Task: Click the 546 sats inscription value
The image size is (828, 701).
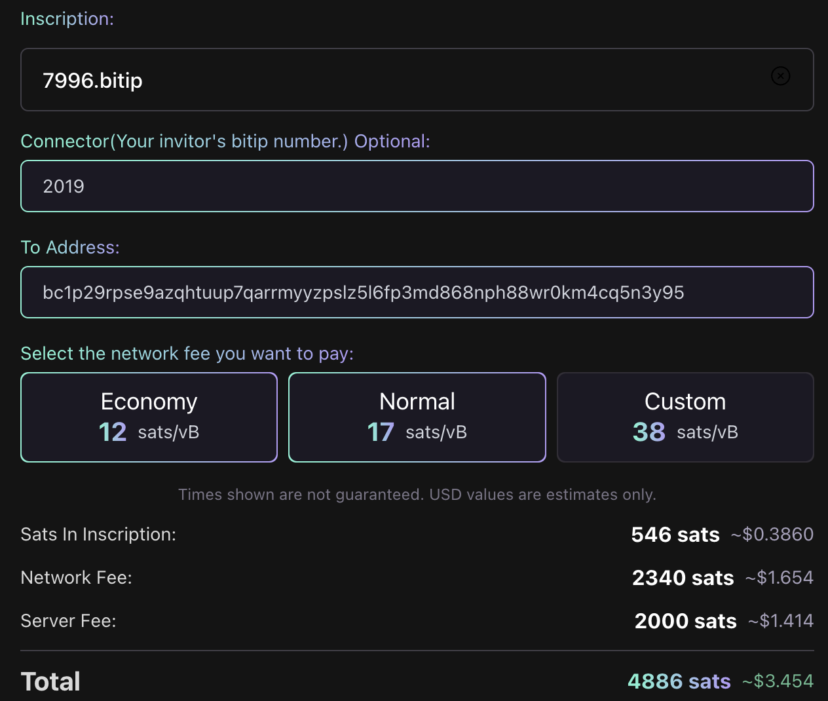Action: [x=675, y=535]
